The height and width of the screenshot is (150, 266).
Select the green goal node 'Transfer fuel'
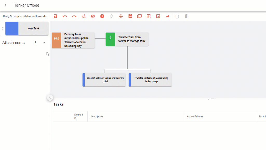tap(127, 39)
